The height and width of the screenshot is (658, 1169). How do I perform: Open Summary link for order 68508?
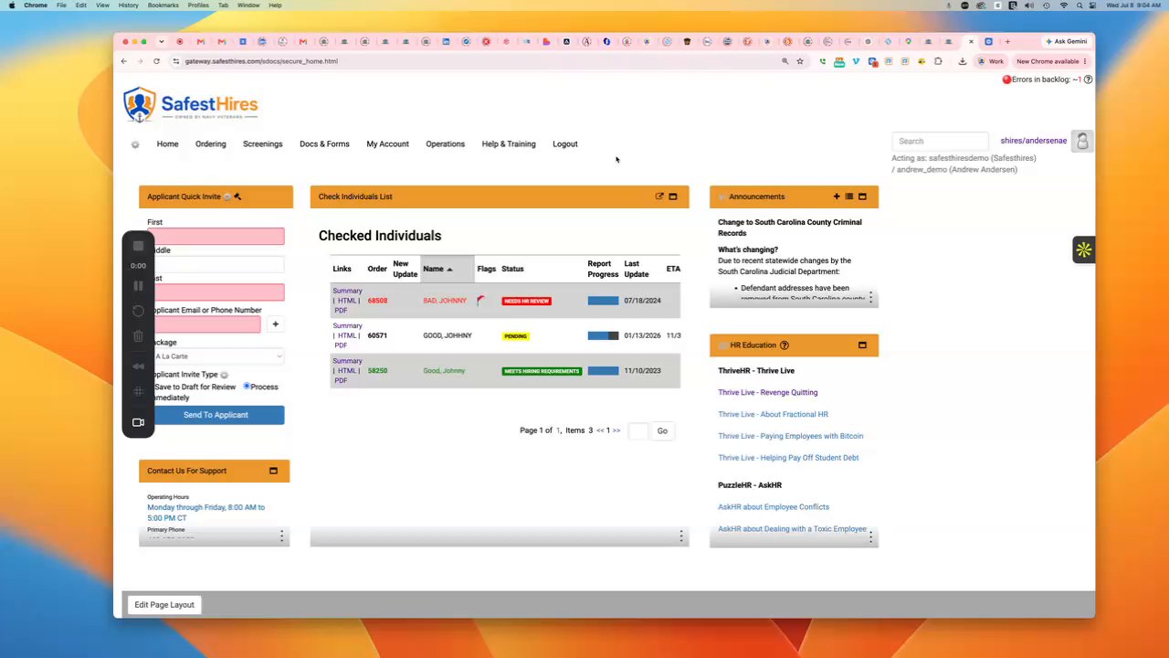[347, 291]
